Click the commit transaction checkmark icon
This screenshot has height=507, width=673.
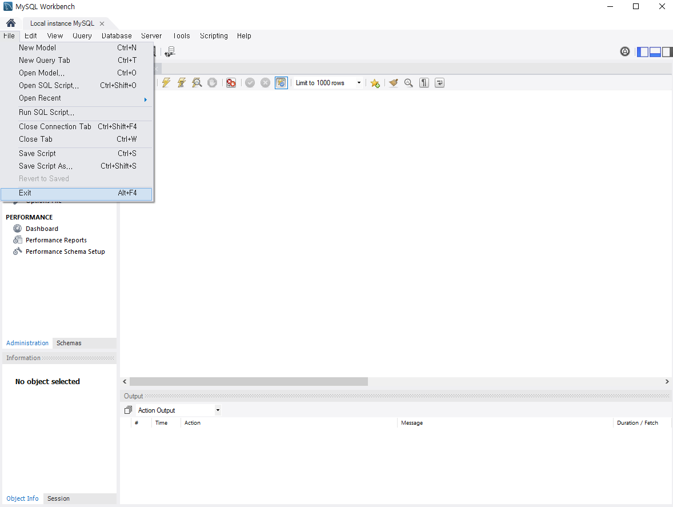click(250, 83)
